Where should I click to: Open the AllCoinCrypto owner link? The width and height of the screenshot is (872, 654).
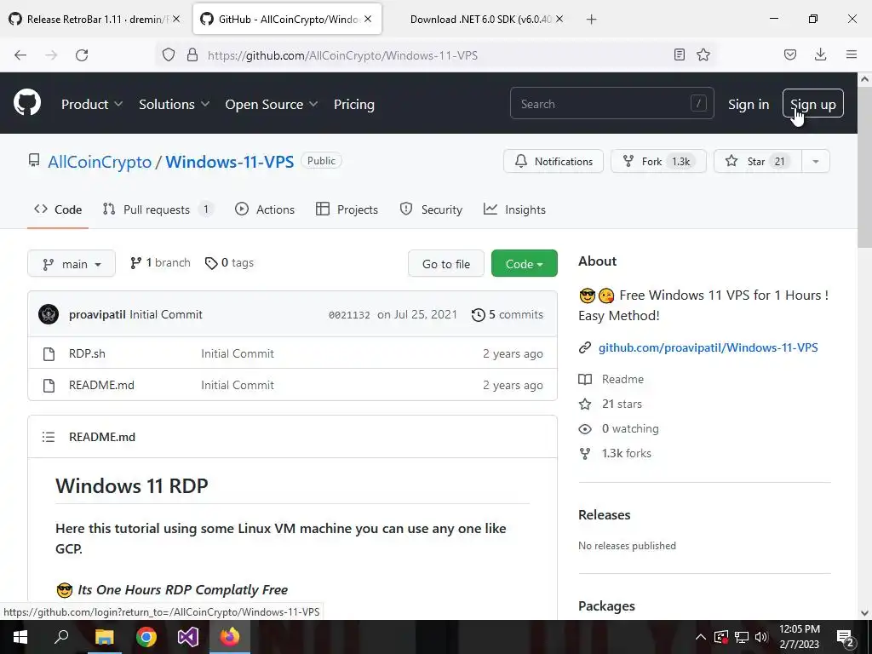tap(100, 162)
